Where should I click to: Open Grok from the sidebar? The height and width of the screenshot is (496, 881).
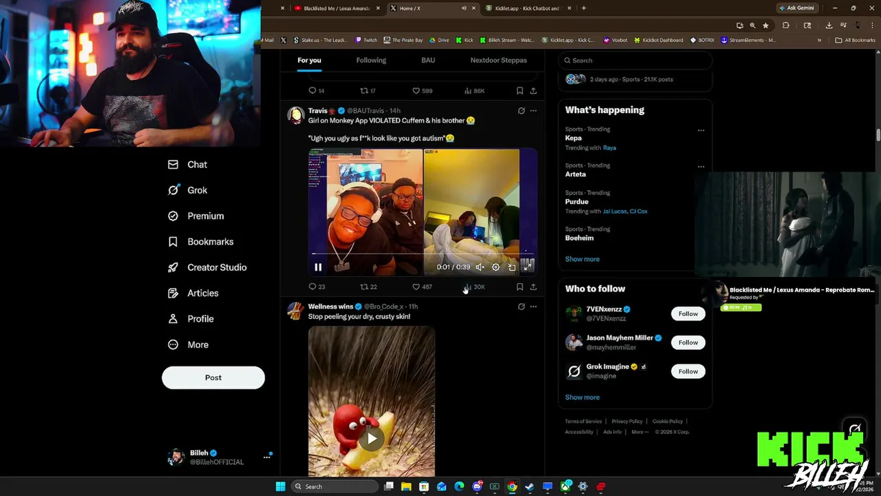[188, 190]
